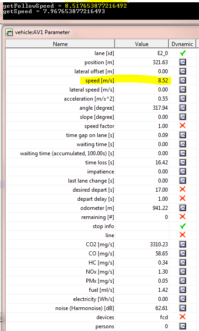Open the tracker chart for noise (Harmonoise)
The width and height of the screenshot is (199, 331).
pos(183,308)
